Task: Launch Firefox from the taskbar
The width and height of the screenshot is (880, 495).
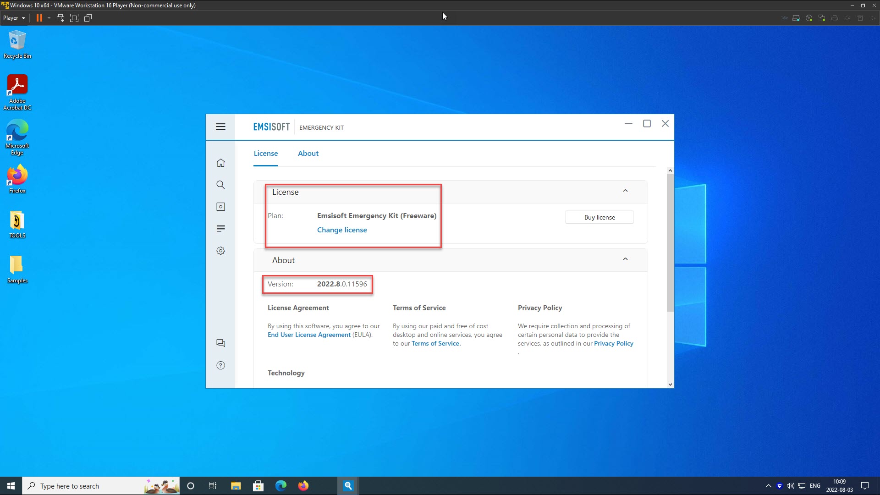Action: [303, 486]
